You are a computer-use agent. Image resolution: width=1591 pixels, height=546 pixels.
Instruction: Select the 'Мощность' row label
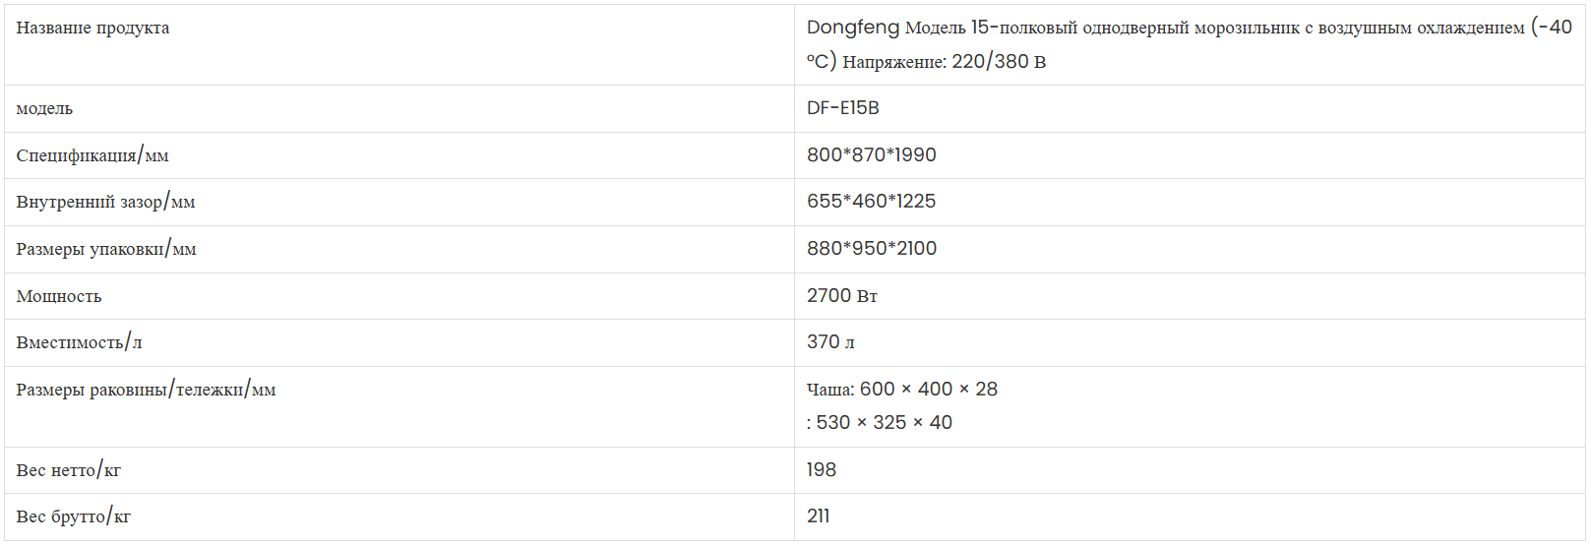click(x=59, y=296)
